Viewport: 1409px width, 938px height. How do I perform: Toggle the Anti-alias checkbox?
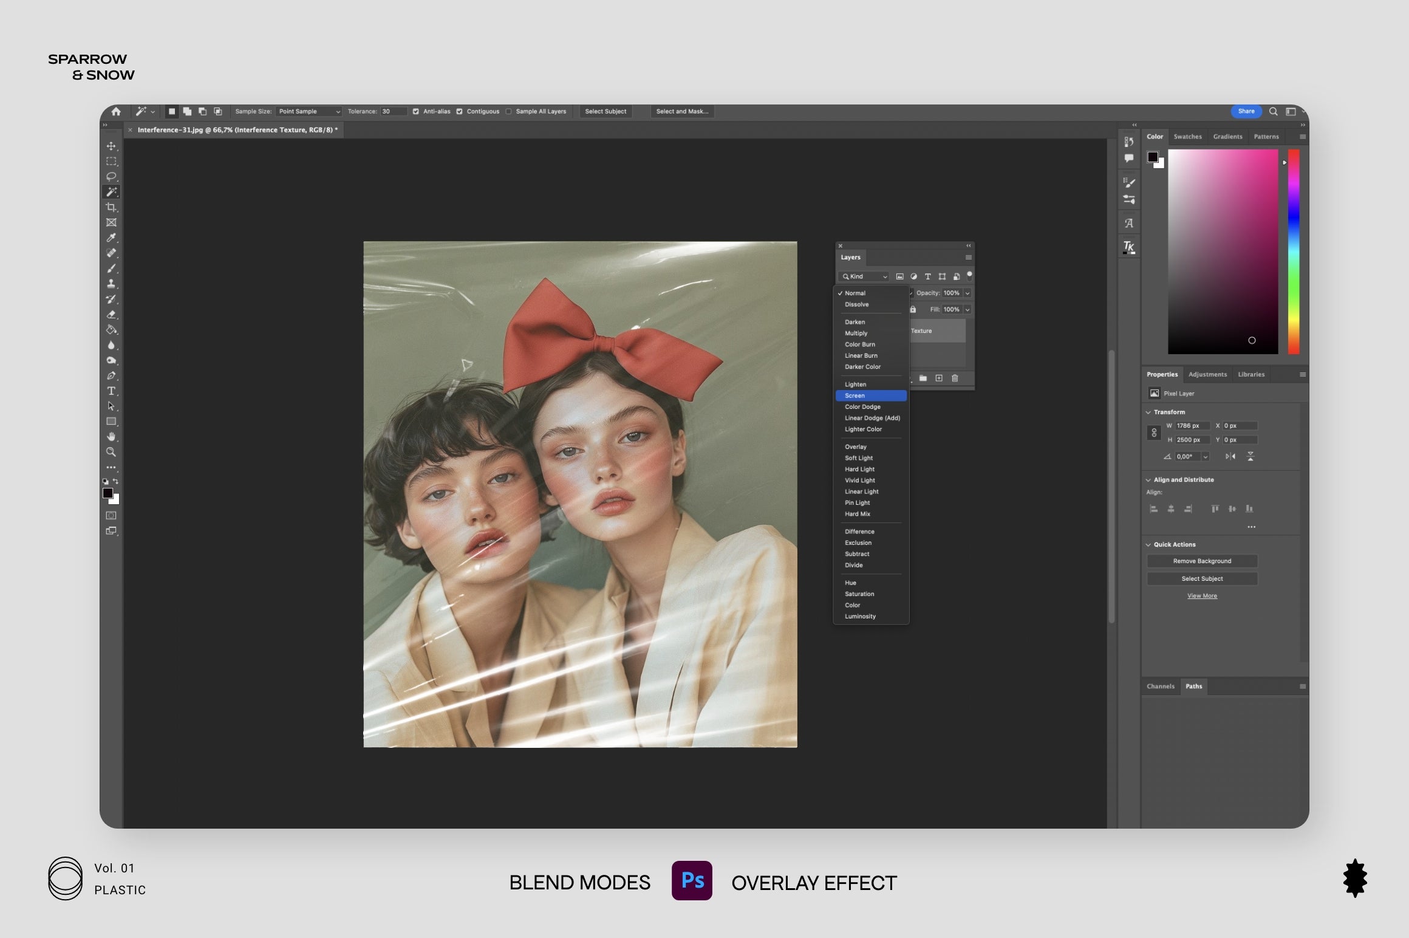[416, 112]
